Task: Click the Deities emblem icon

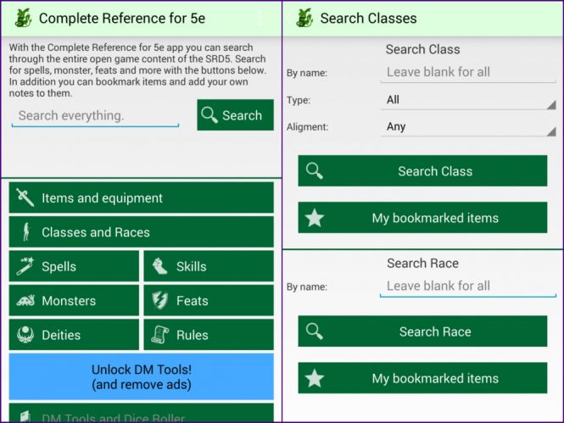Action: [25, 335]
